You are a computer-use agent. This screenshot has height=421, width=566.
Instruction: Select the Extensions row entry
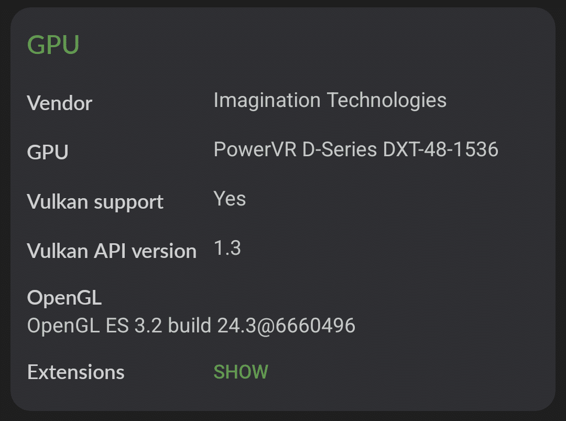(75, 371)
